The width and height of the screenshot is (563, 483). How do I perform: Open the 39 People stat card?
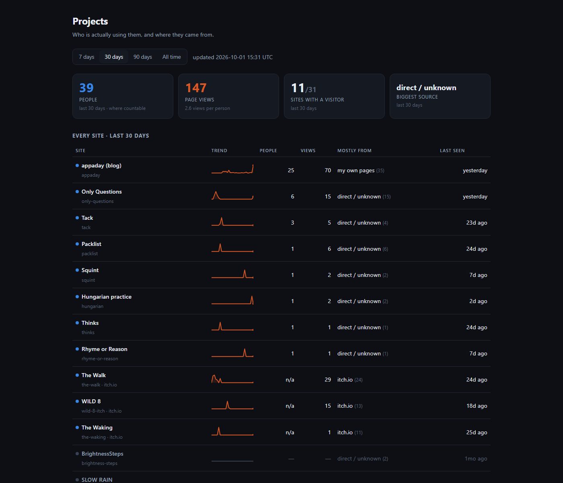tap(123, 96)
